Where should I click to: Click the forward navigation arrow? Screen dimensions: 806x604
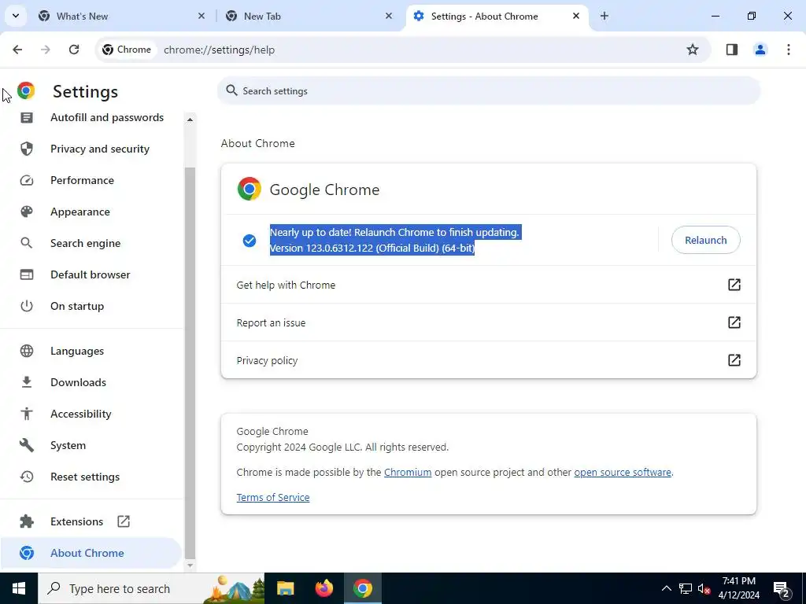tap(46, 50)
